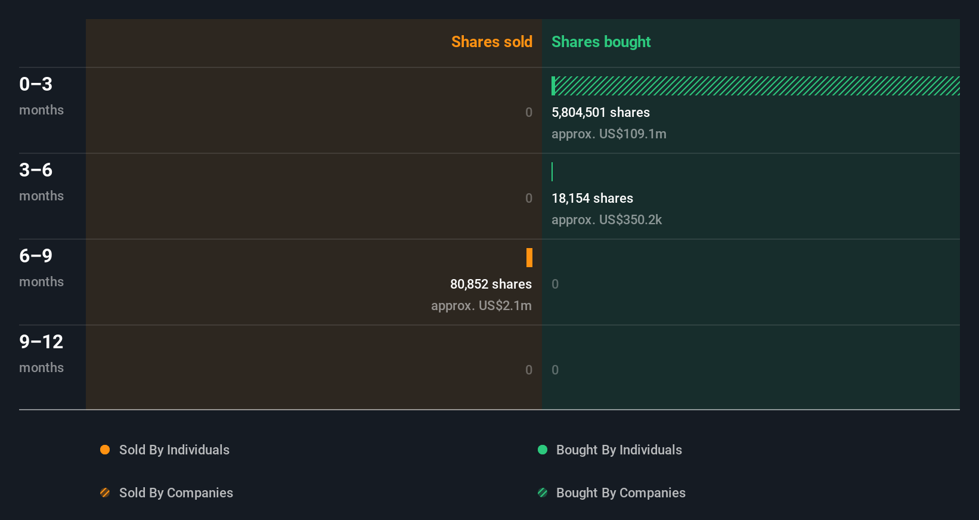Screen dimensions: 979x520
Task: Click the 3–6 months row label
Action: [41, 181]
